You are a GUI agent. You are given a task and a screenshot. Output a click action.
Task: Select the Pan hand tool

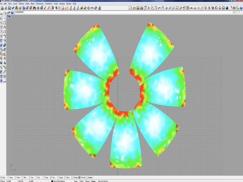[x=163, y=8]
